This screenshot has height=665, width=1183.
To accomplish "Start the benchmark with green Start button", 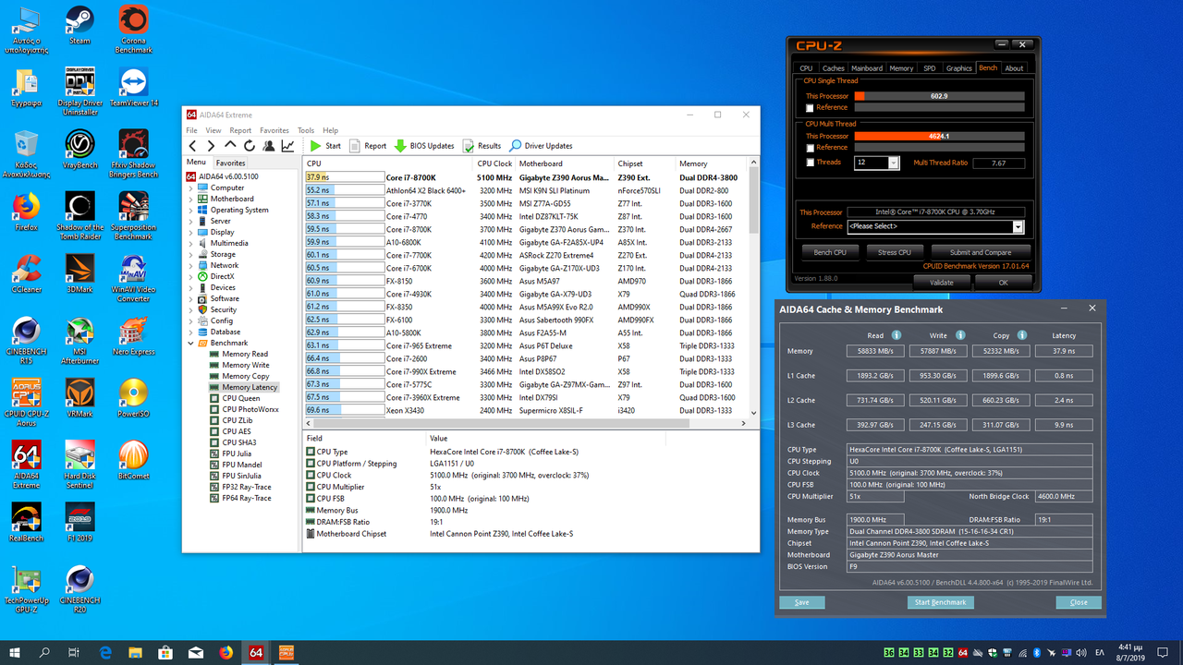I will [x=325, y=146].
